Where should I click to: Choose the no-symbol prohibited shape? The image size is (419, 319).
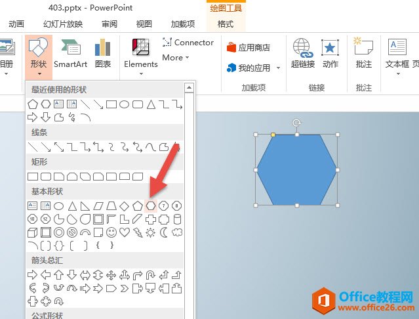pyautogui.click(x=72, y=232)
